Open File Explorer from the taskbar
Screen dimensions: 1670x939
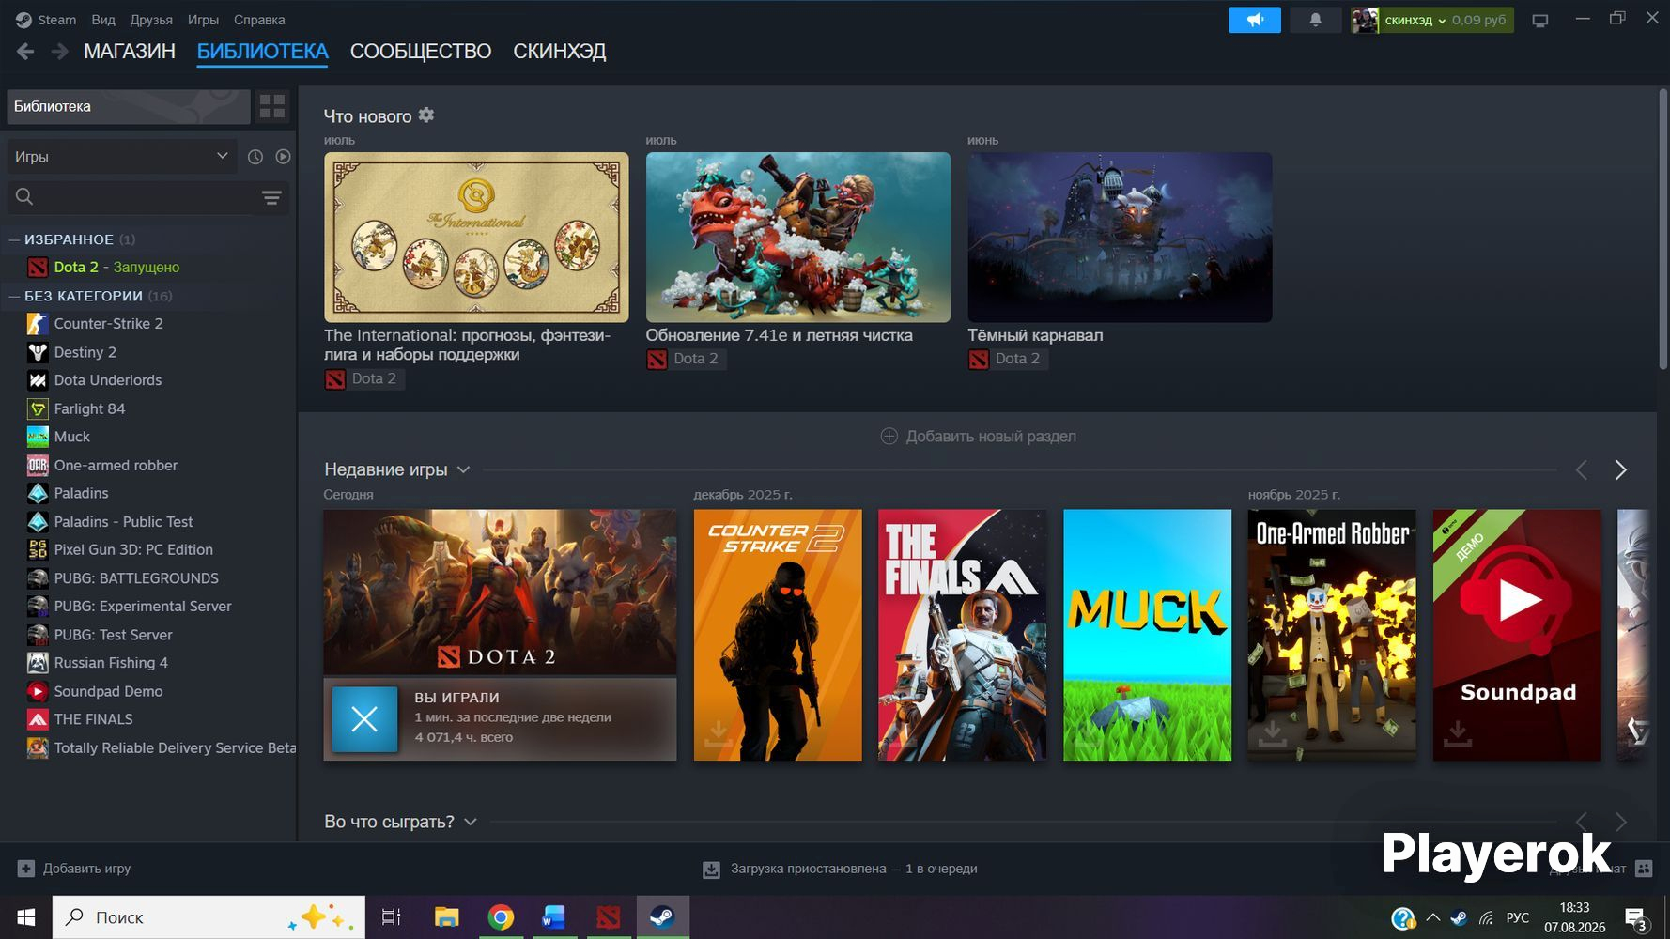point(446,917)
